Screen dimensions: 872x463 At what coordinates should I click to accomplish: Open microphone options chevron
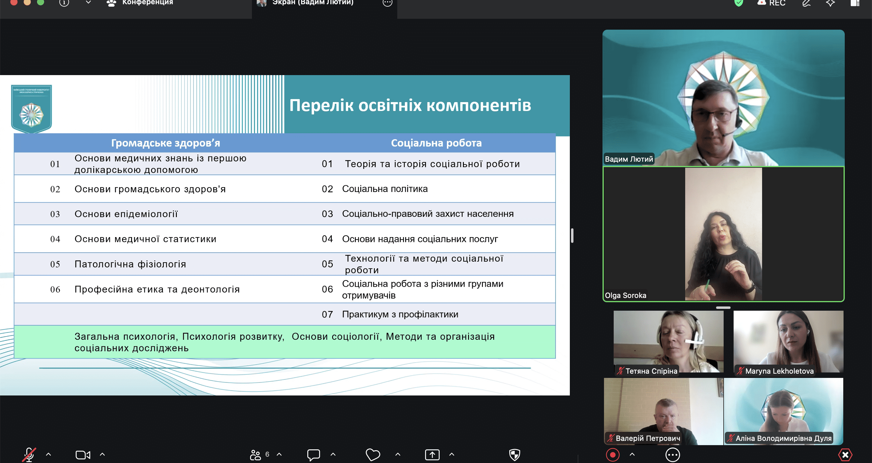[x=48, y=455]
